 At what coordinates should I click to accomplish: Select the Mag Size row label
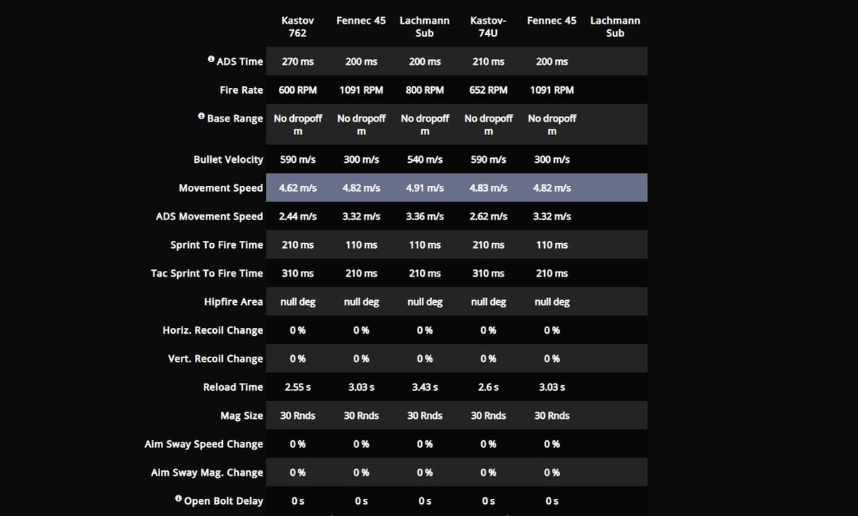[x=242, y=415]
